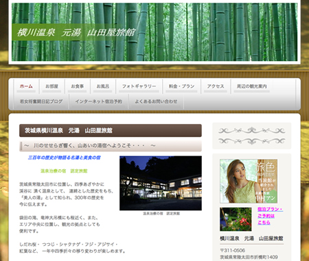309x261 pixels.
Task: Click the caption under the ryokan photo
Action: (161, 214)
